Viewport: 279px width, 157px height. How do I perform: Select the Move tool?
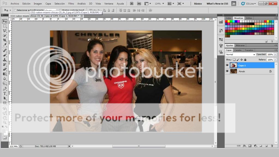(5, 21)
